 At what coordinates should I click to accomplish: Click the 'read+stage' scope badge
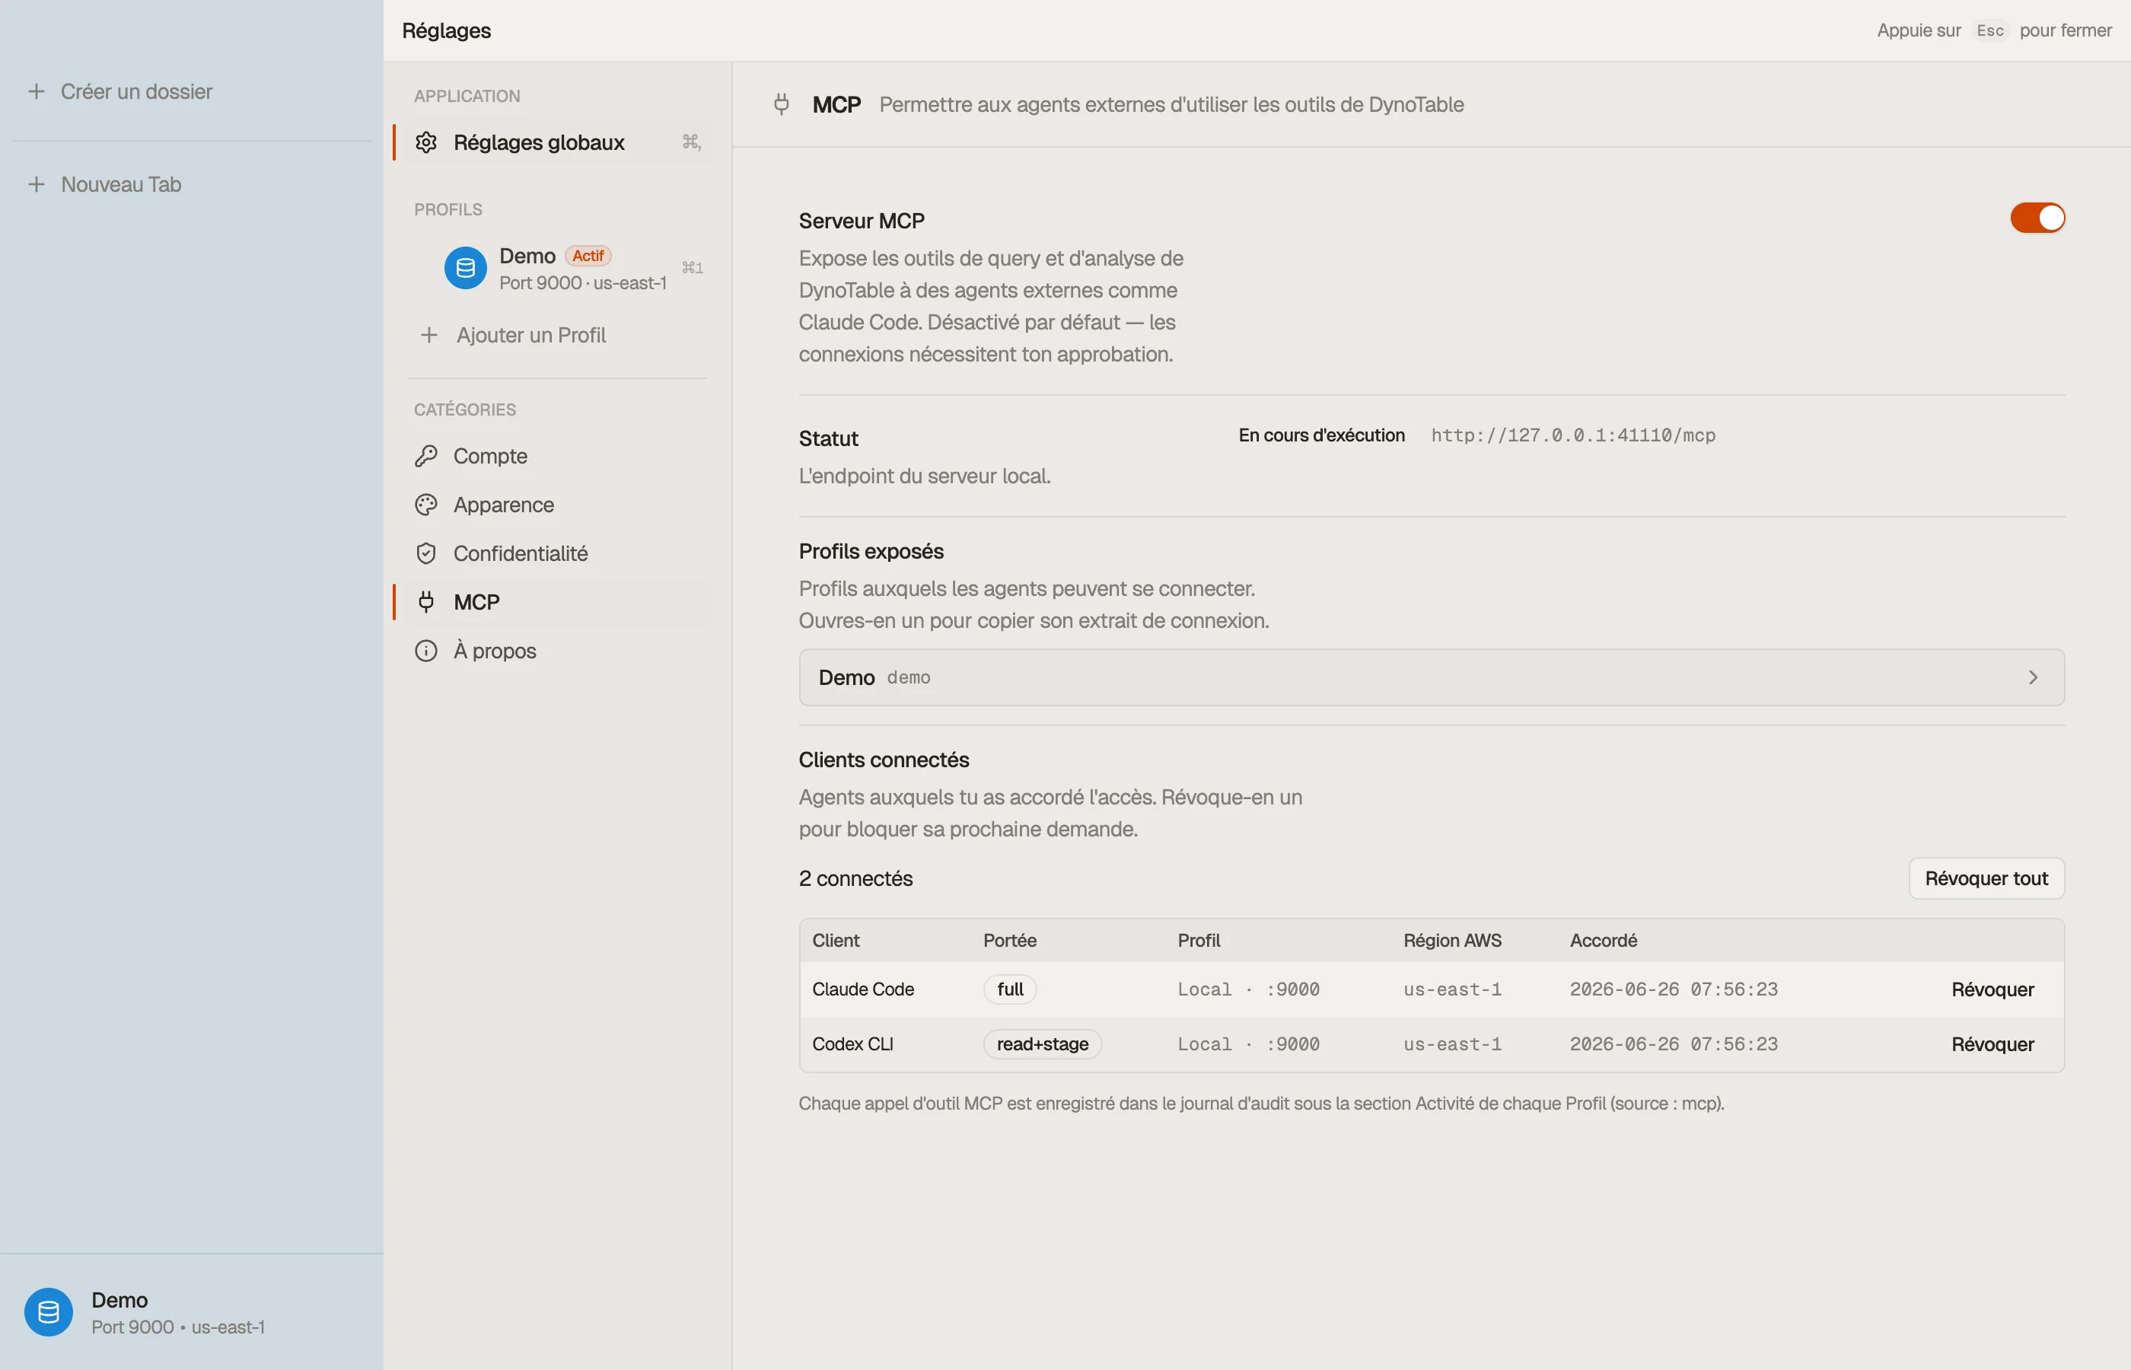(1043, 1044)
